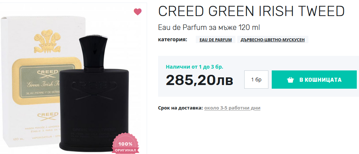Click the 100% оригинал badge
The image size is (359, 154).
tap(125, 144)
